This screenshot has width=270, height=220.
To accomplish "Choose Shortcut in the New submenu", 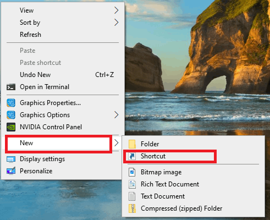I will tap(194, 156).
